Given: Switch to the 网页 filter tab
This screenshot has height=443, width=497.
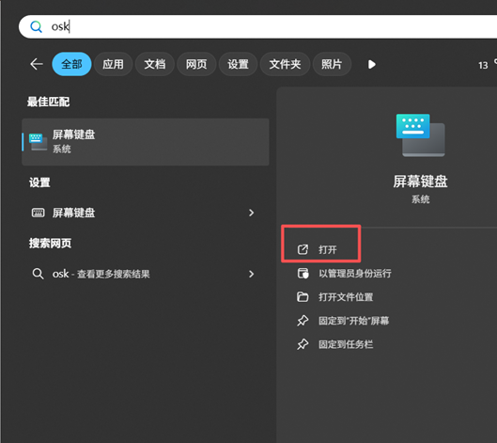Looking at the screenshot, I should 196,64.
